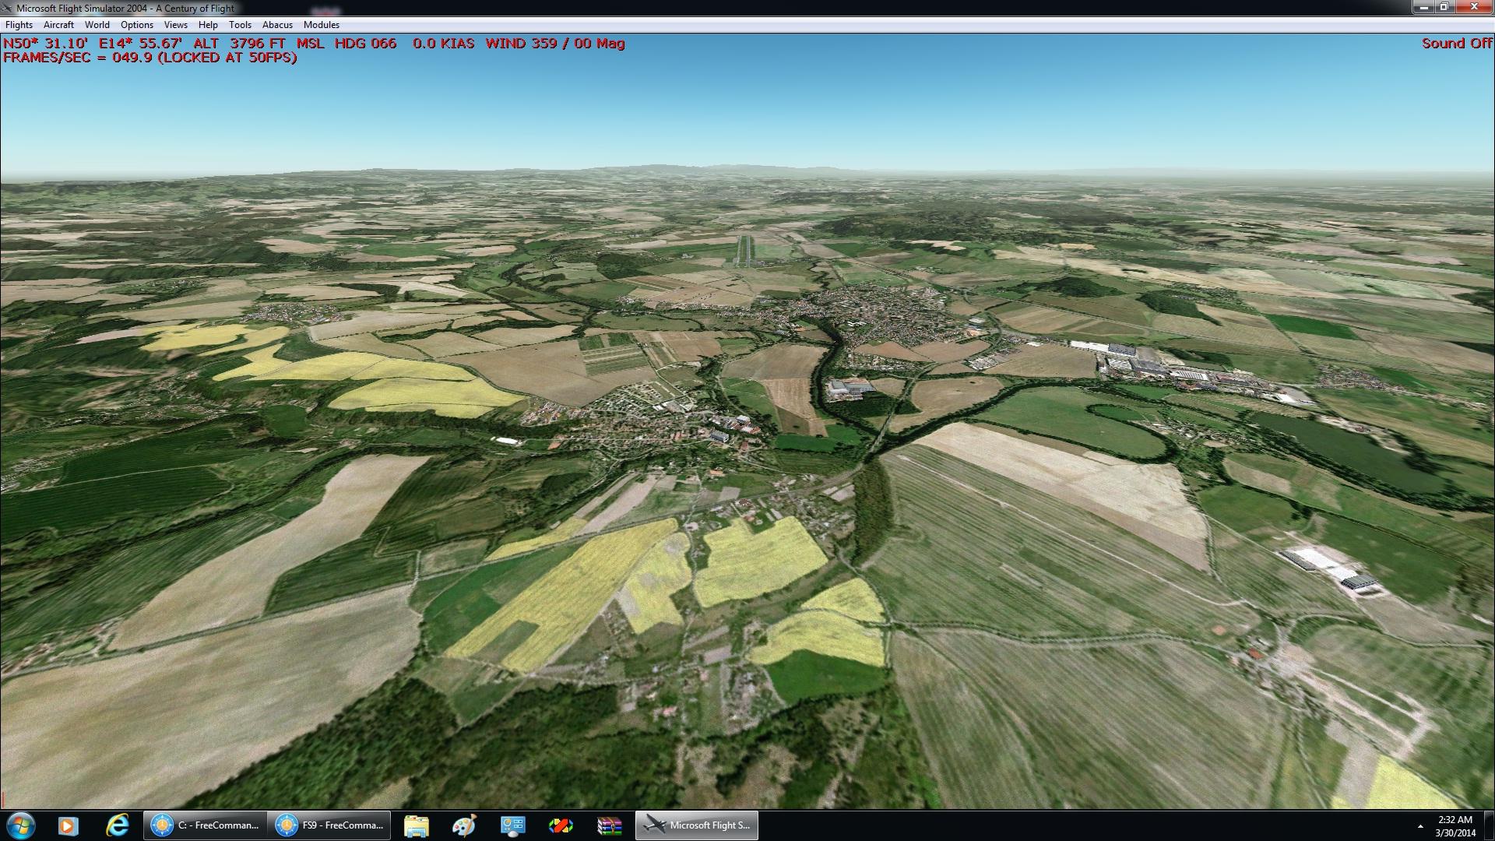Open the Flights menu
The image size is (1495, 841).
pos(19,24)
